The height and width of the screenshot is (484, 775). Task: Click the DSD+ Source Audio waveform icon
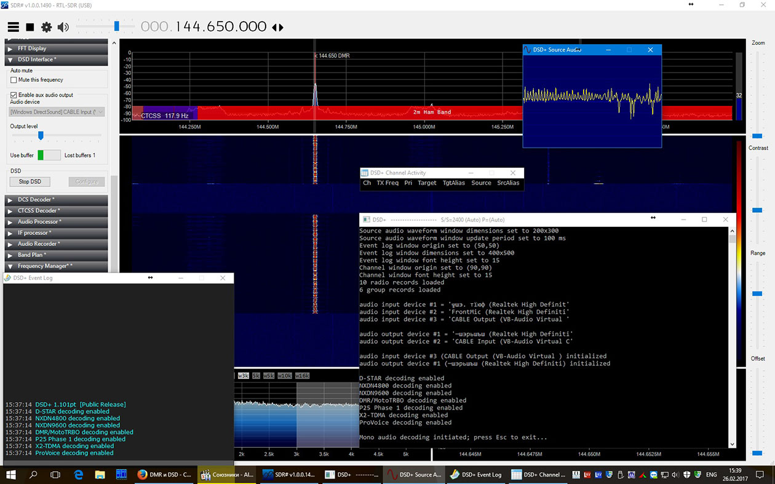point(528,50)
